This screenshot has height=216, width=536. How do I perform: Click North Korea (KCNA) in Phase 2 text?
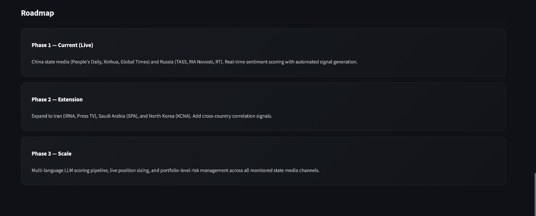[x=170, y=116]
